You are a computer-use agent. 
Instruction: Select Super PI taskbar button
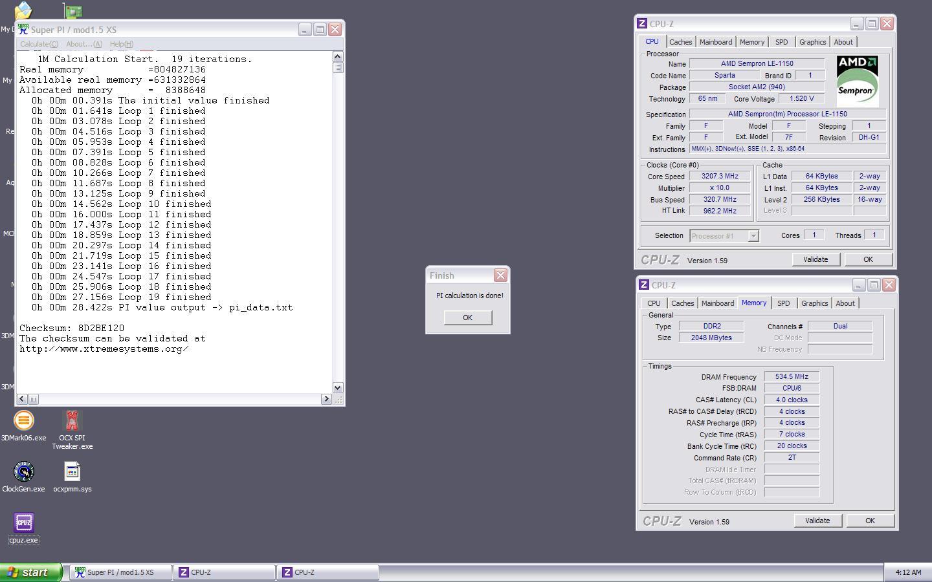pyautogui.click(x=121, y=572)
